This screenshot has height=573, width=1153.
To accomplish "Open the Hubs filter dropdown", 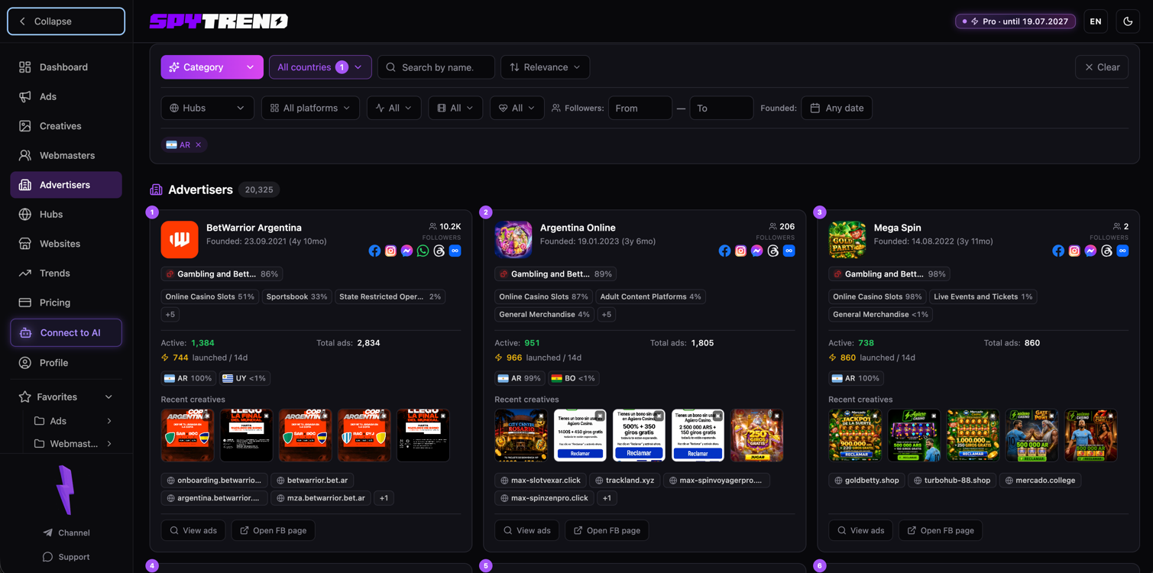I will [207, 108].
